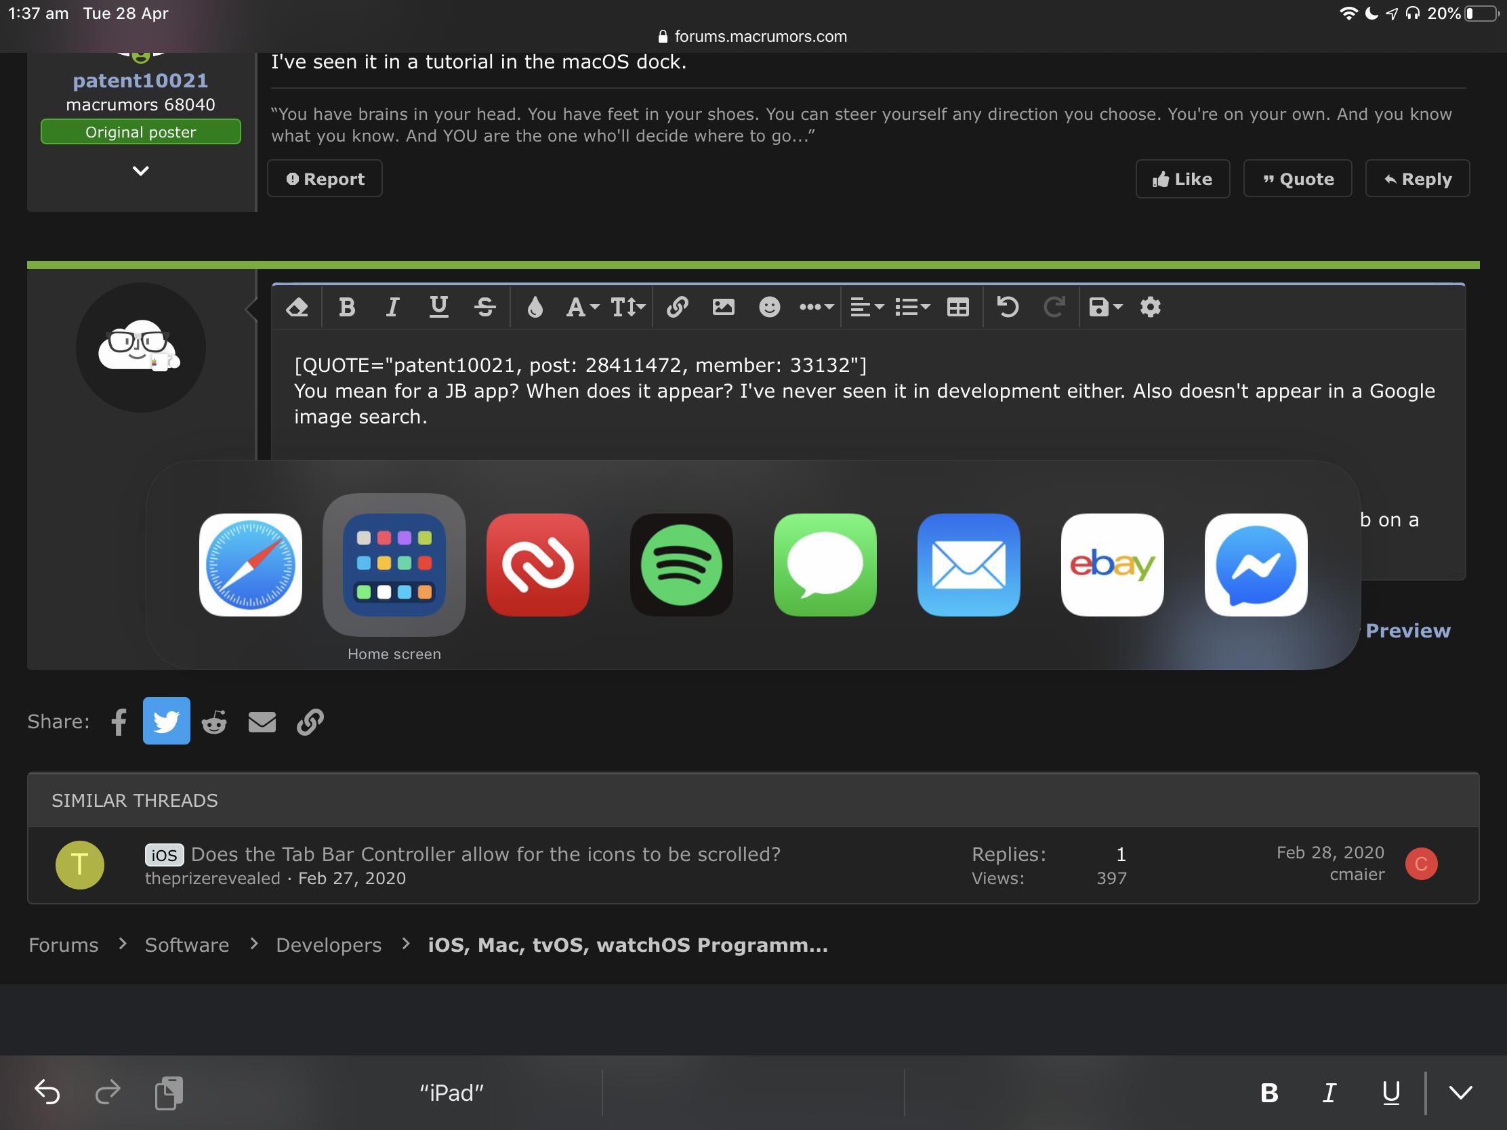Open Messenger app in the dock
This screenshot has height=1130, width=1507.
(1256, 564)
